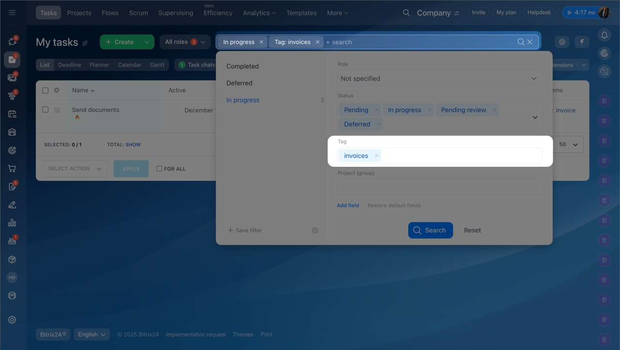Click the Add field link
The height and width of the screenshot is (350, 620).
pos(348,206)
